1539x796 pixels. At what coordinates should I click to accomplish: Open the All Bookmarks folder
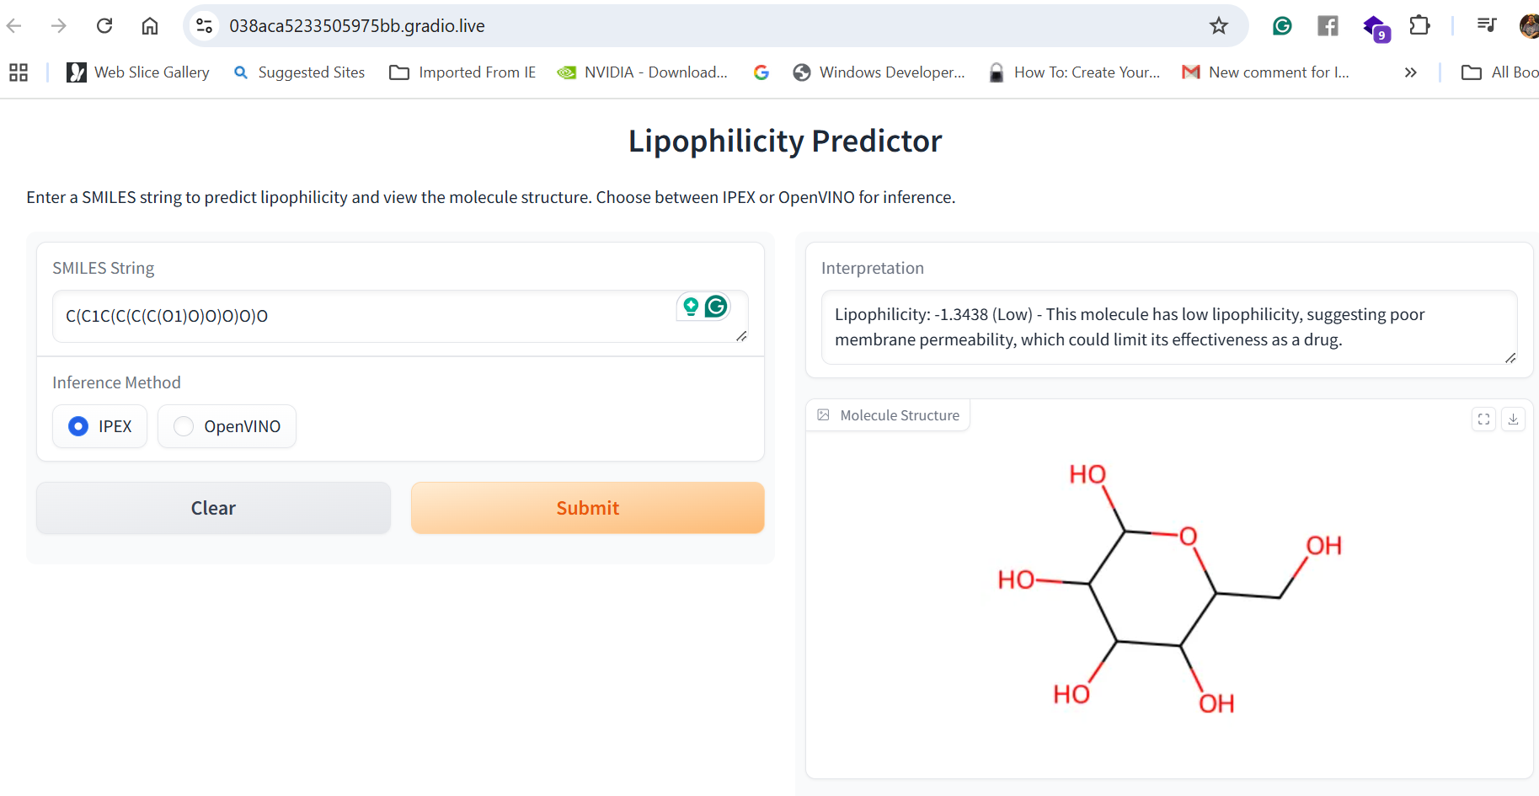[x=1500, y=72]
